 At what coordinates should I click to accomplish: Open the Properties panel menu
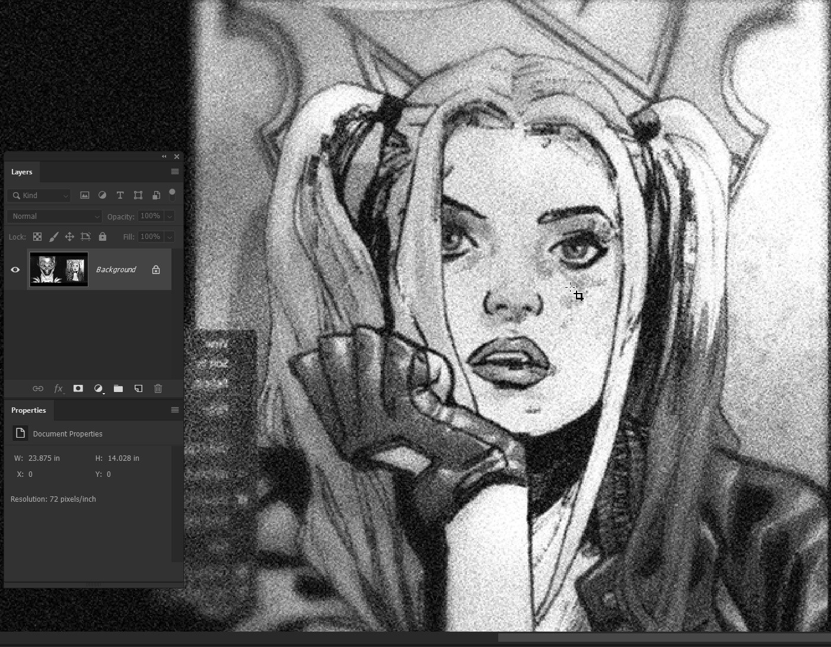(175, 410)
